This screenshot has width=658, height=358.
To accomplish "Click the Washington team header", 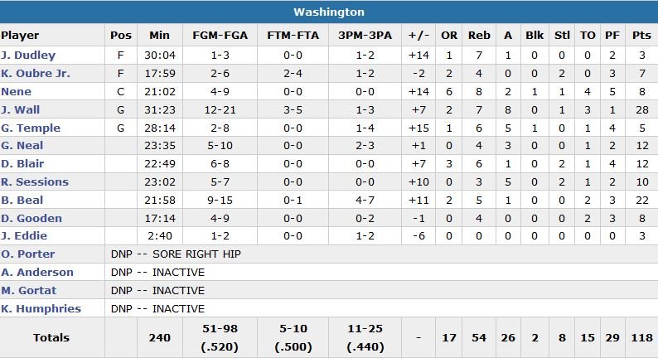I will 329,12.
